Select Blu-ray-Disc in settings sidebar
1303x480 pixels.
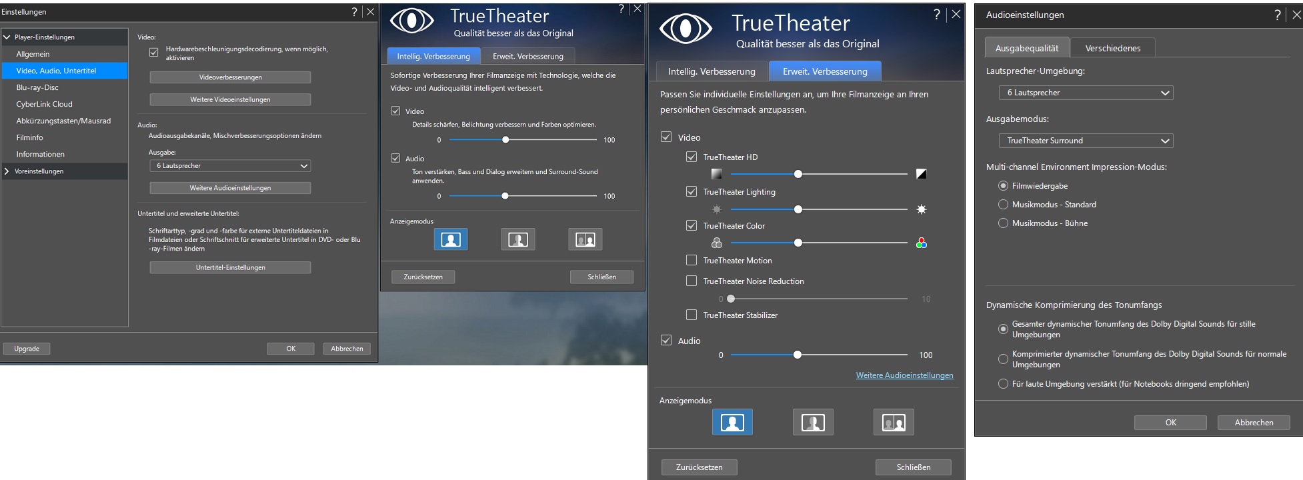click(x=65, y=87)
